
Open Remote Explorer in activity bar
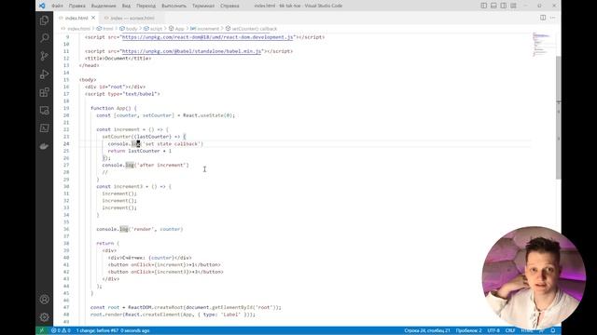pos(44,110)
